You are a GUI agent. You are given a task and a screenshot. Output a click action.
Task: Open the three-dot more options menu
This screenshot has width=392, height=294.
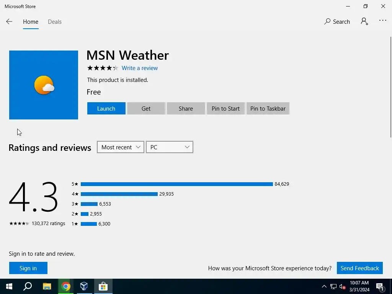click(382, 21)
